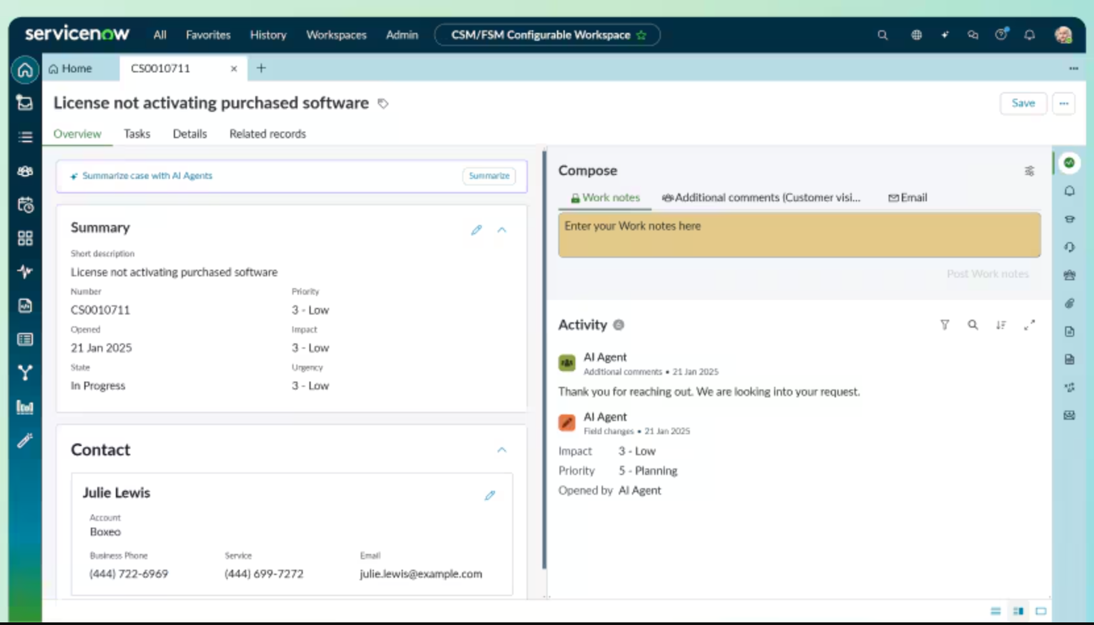Viewport: 1094px width, 625px height.
Task: Click the paperclip attachments icon in right sidebar
Action: click(x=1070, y=303)
